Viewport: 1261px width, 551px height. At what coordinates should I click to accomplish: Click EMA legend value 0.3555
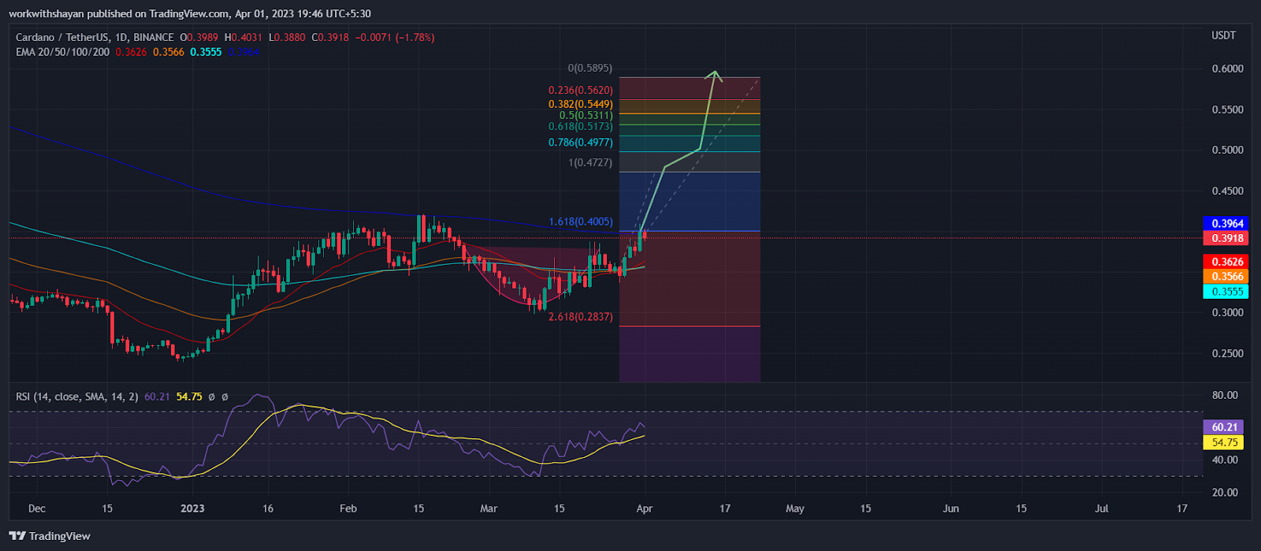206,52
